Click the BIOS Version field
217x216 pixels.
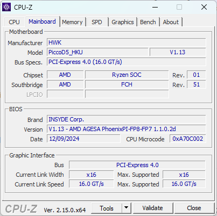tap(127, 129)
